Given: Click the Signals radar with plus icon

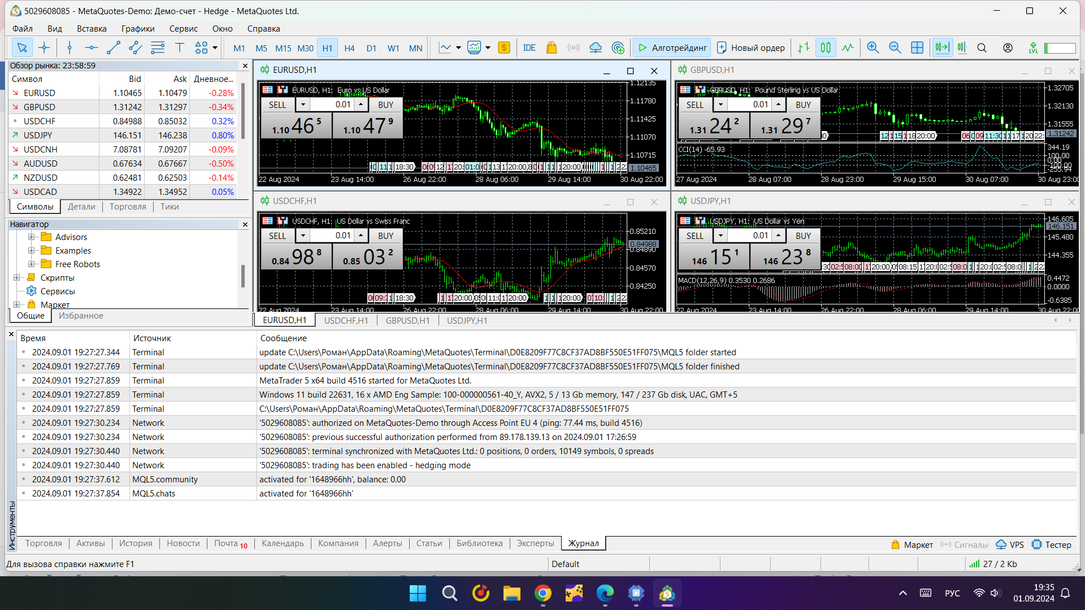Looking at the screenshot, I should click(x=618, y=48).
